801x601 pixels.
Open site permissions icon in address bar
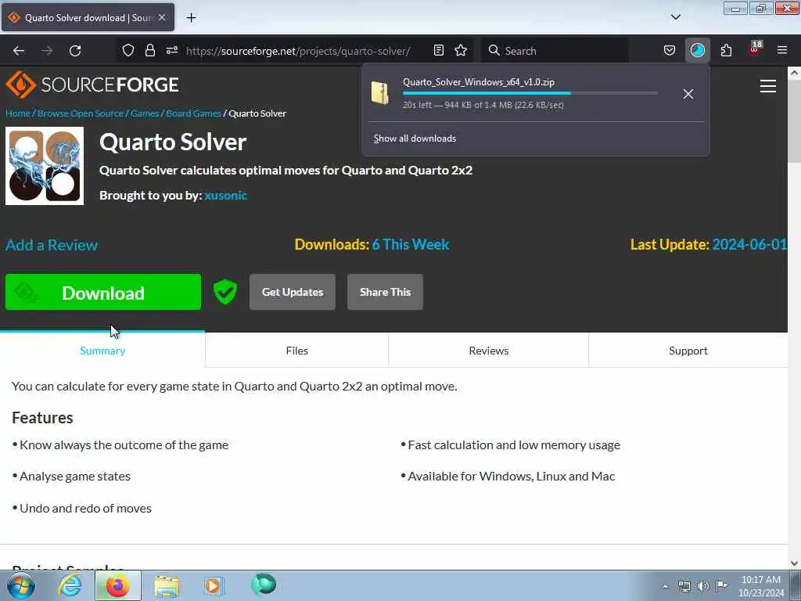click(x=171, y=50)
